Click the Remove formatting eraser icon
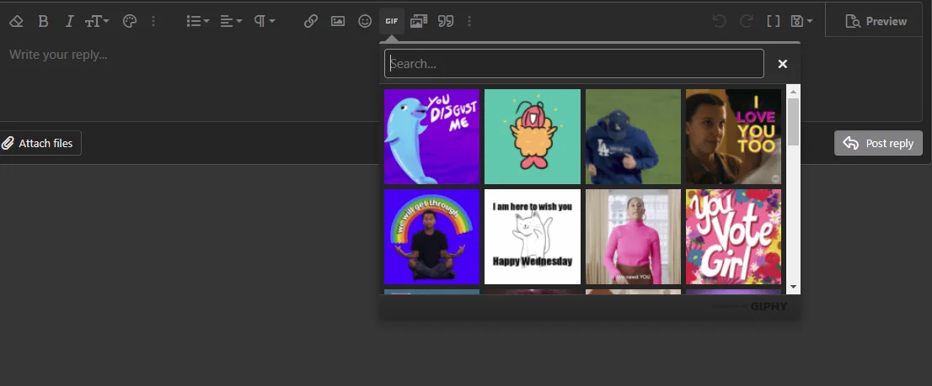The height and width of the screenshot is (386, 932). click(x=16, y=21)
